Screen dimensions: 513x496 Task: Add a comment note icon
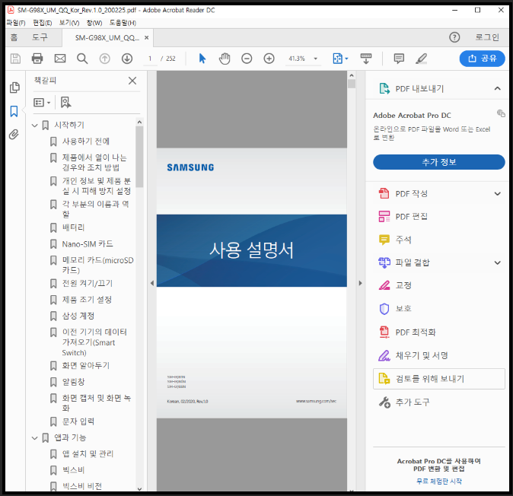click(x=399, y=59)
